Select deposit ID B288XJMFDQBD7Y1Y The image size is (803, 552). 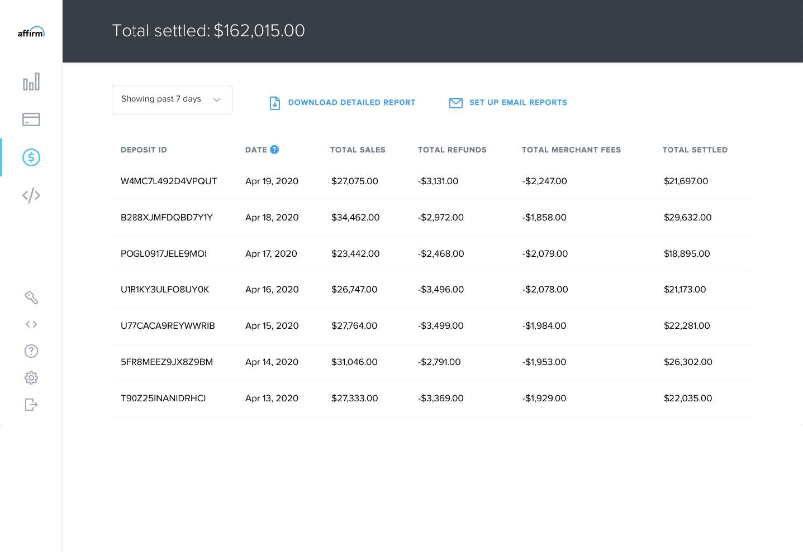167,218
